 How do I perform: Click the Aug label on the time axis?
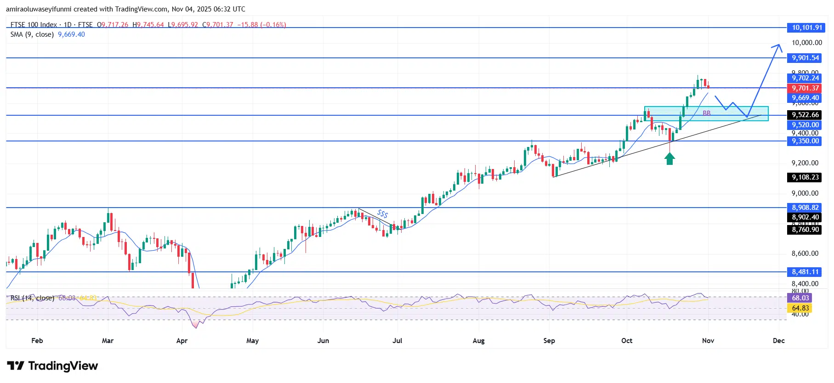[479, 341]
